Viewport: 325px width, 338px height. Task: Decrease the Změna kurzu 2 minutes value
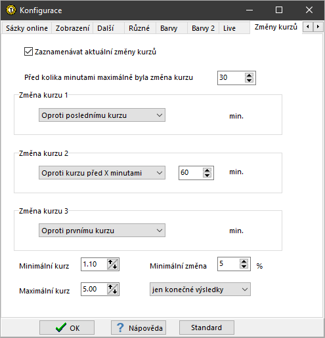click(207, 175)
